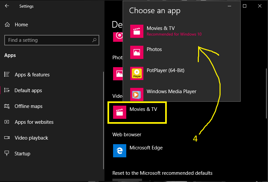268x182 pixels.
Task: Open Apps & features section
Action: [32, 74]
